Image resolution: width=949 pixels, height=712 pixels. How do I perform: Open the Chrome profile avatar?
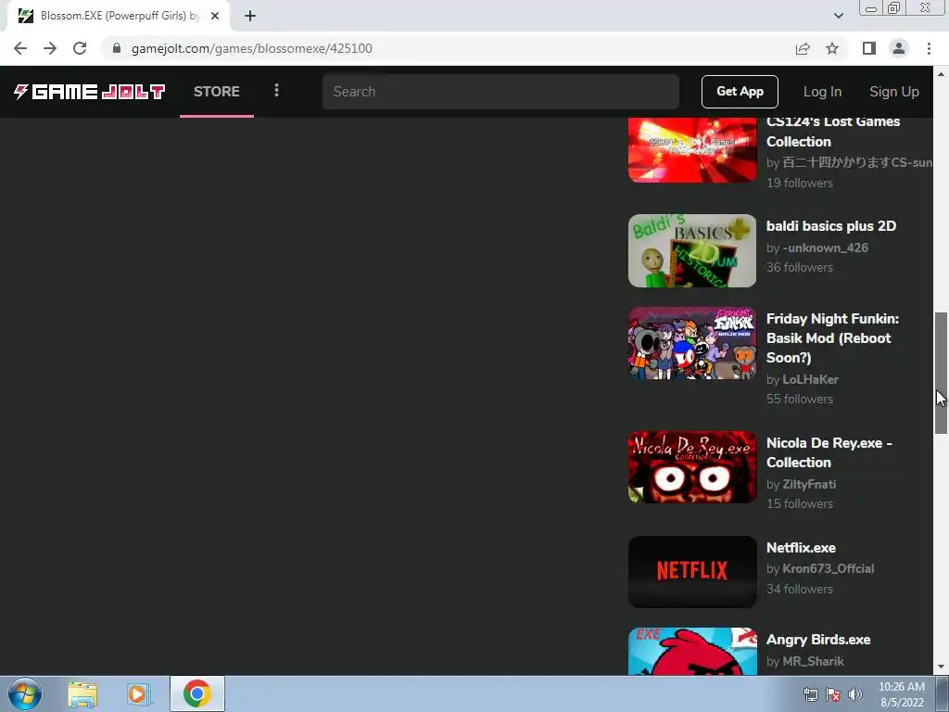coord(899,48)
